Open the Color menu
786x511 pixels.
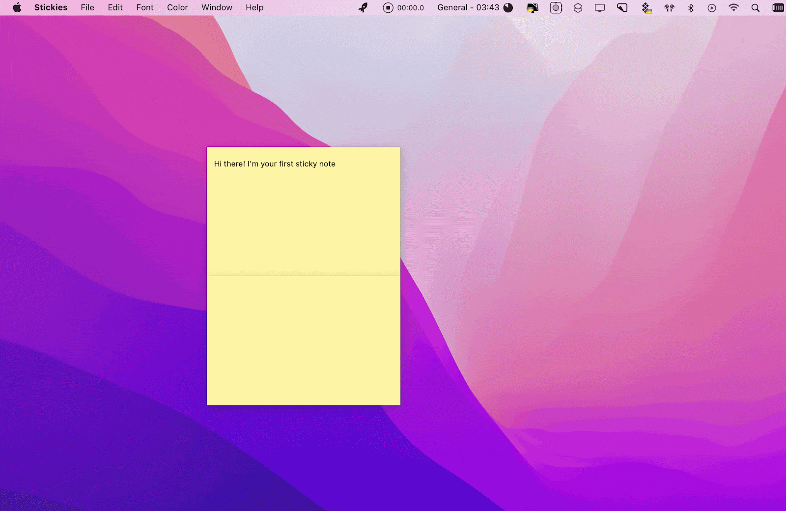tap(177, 7)
